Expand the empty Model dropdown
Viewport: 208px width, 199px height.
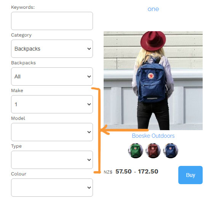[52, 132]
